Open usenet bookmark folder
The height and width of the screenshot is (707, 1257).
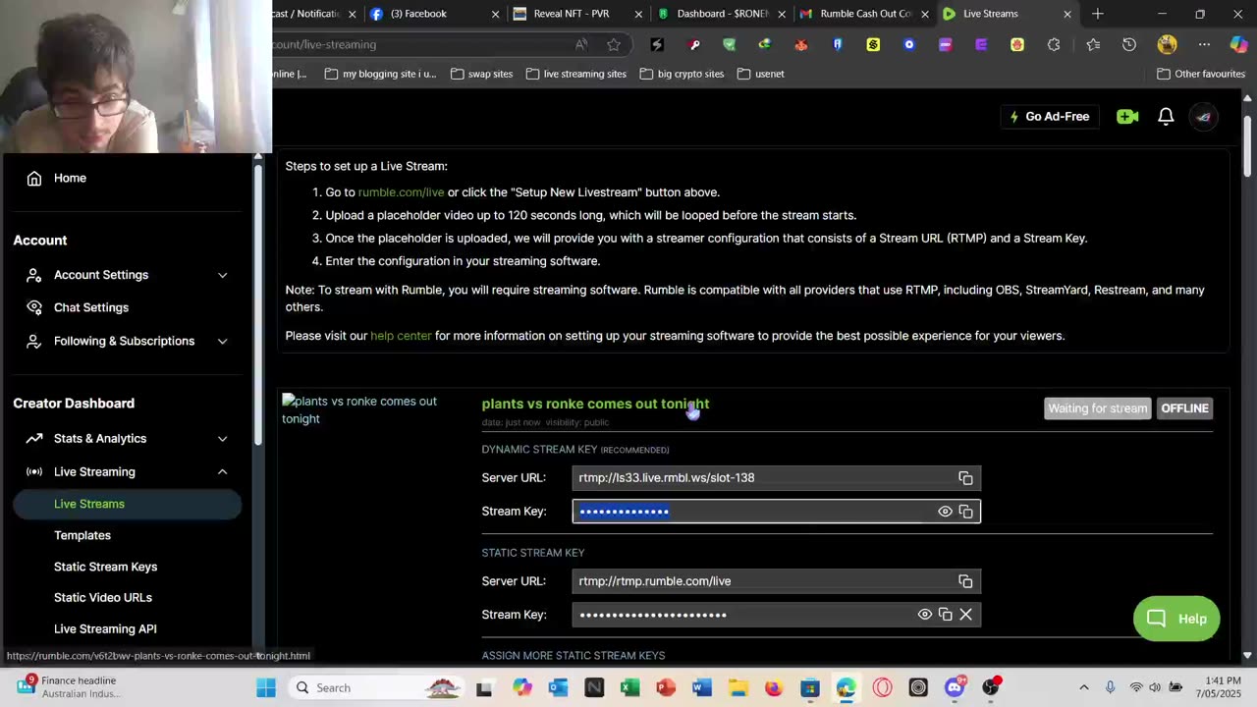coord(760,74)
